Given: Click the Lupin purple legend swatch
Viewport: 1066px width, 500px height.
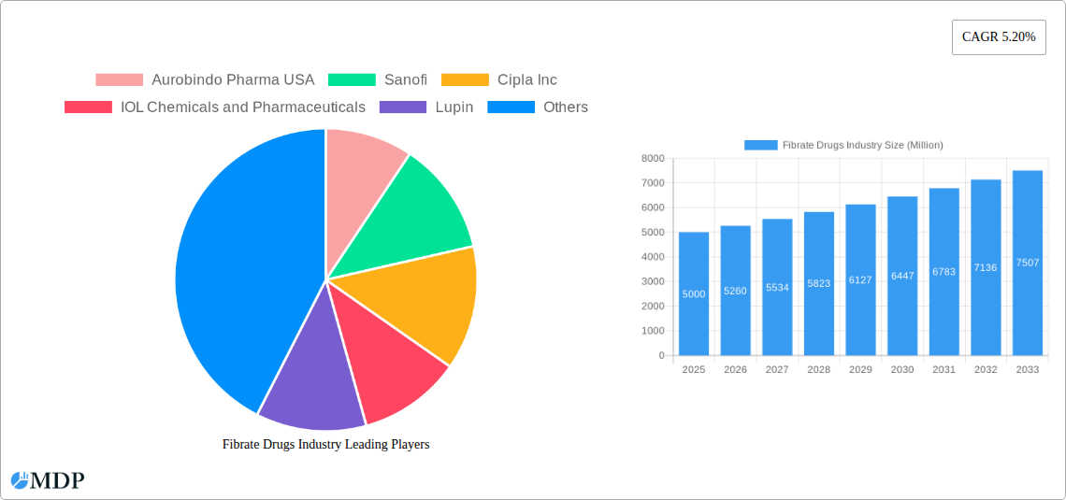Looking at the screenshot, I should pos(403,107).
